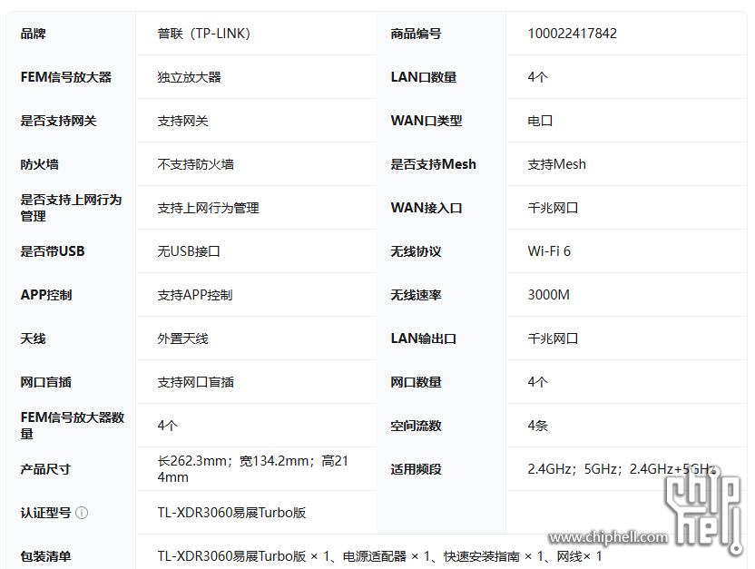Click the 是否支持Mesh label

(x=433, y=164)
